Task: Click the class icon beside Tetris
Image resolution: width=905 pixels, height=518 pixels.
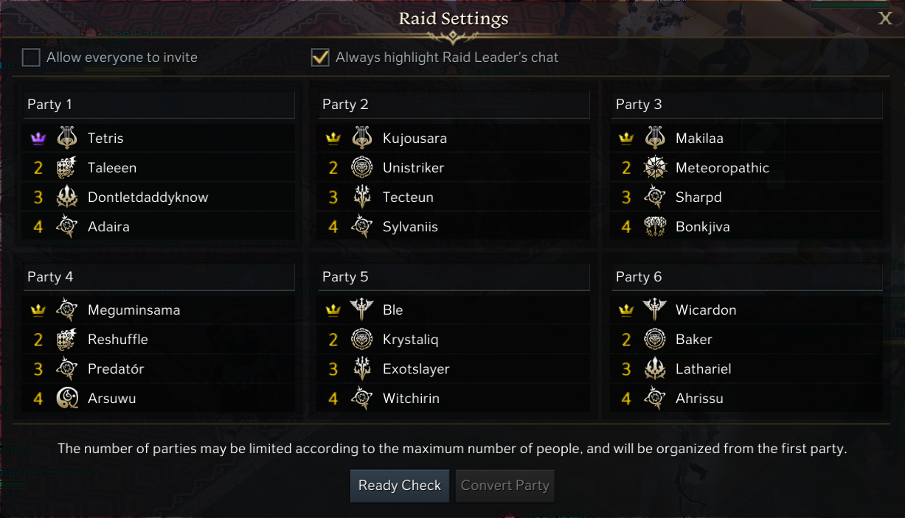Action: pyautogui.click(x=67, y=139)
